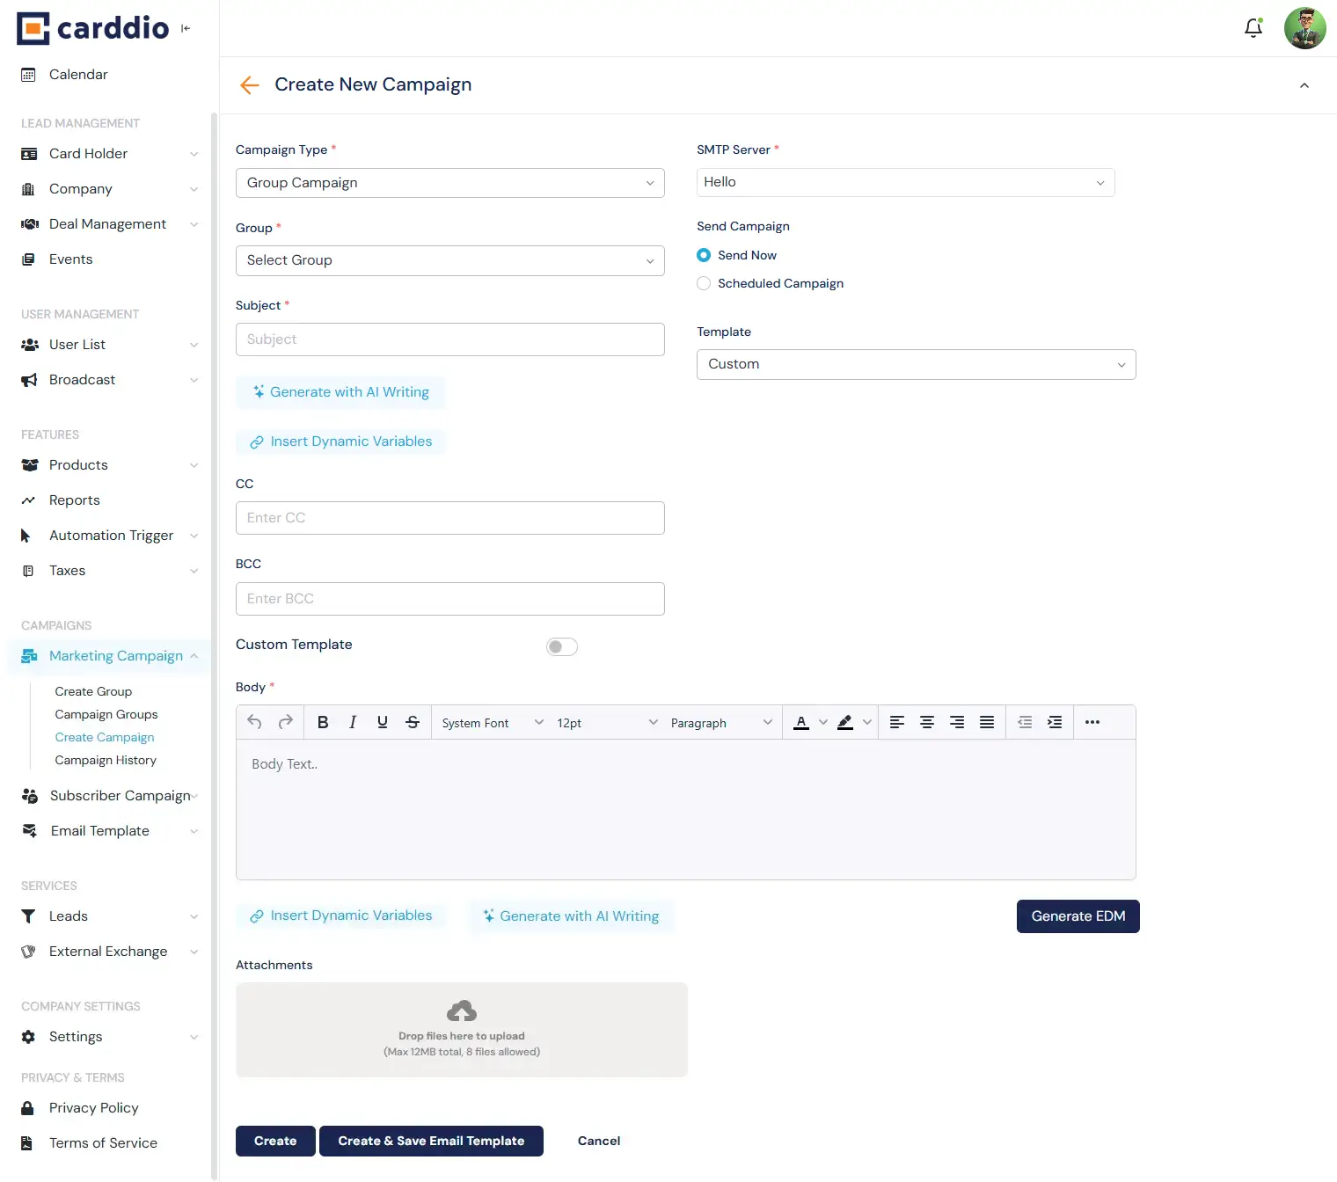Click the Generate EDM button
Image resolution: width=1337 pixels, height=1182 pixels.
coord(1078,916)
